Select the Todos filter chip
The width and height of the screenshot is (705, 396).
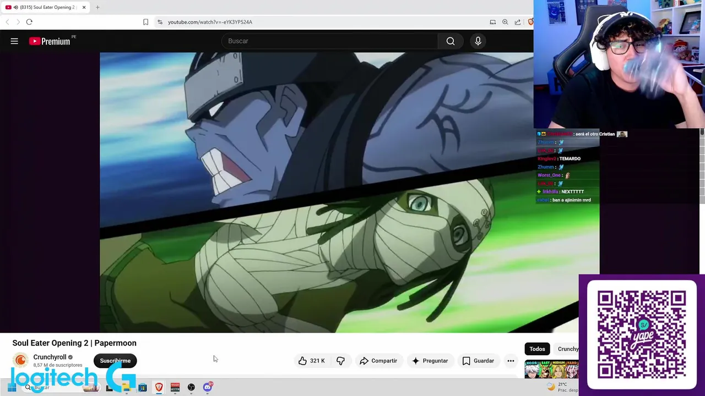pos(537,349)
